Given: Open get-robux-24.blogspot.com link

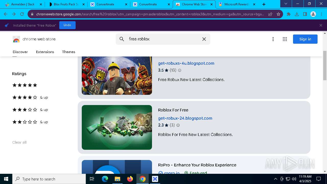Looking at the screenshot, I should click(x=185, y=118).
